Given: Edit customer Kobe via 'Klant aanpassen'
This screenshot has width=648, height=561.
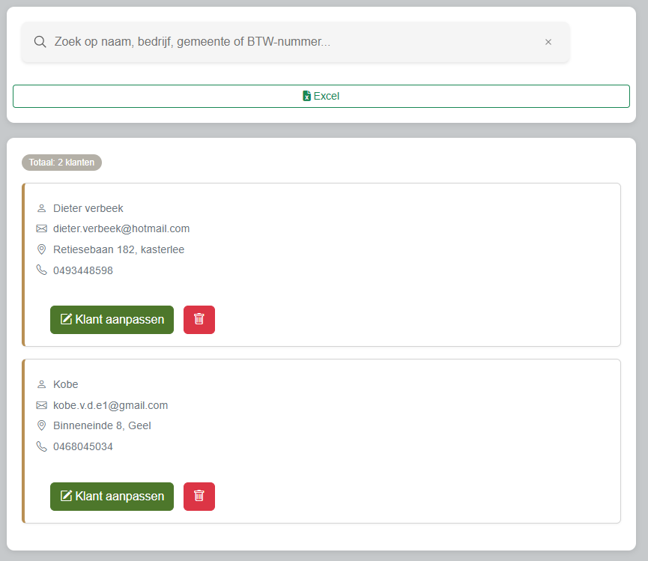Looking at the screenshot, I should pos(112,497).
